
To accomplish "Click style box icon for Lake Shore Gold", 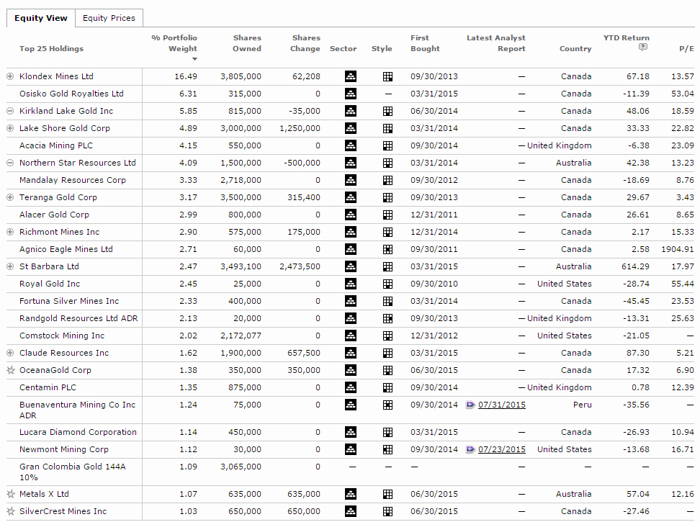I will pos(388,128).
